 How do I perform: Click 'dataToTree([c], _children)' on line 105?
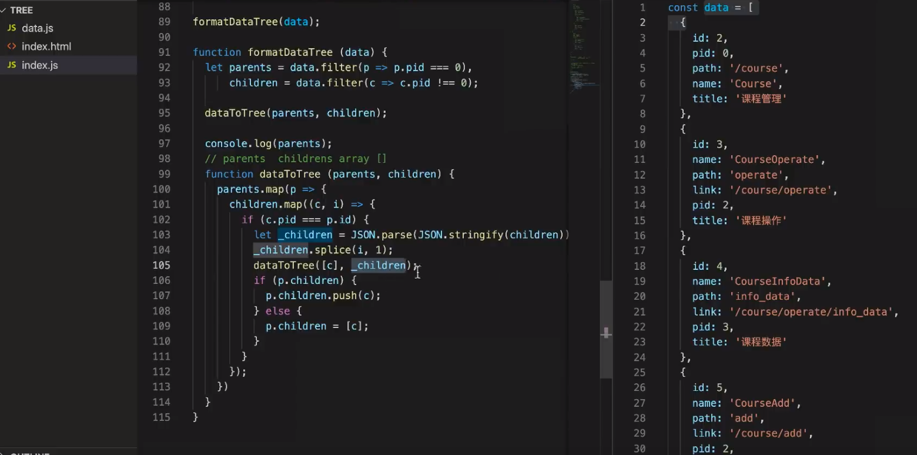333,266
